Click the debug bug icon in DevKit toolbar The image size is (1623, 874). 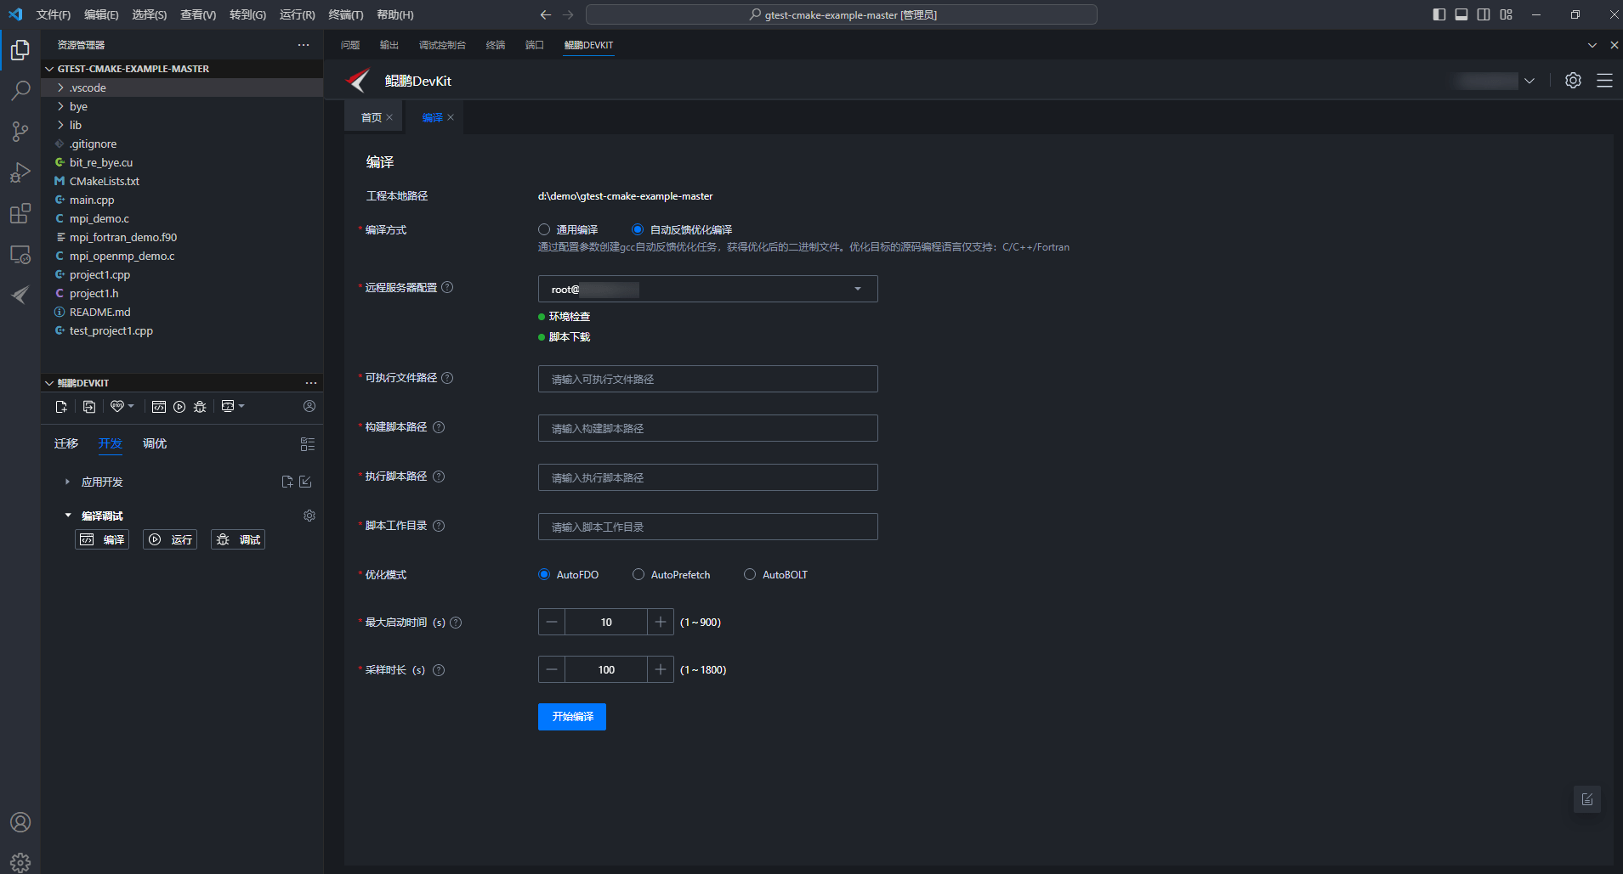click(200, 407)
